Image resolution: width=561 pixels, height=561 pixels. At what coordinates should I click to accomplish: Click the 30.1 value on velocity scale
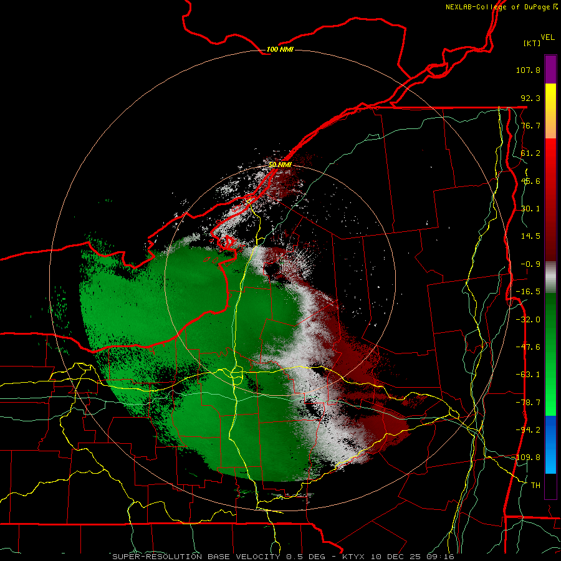pos(530,209)
